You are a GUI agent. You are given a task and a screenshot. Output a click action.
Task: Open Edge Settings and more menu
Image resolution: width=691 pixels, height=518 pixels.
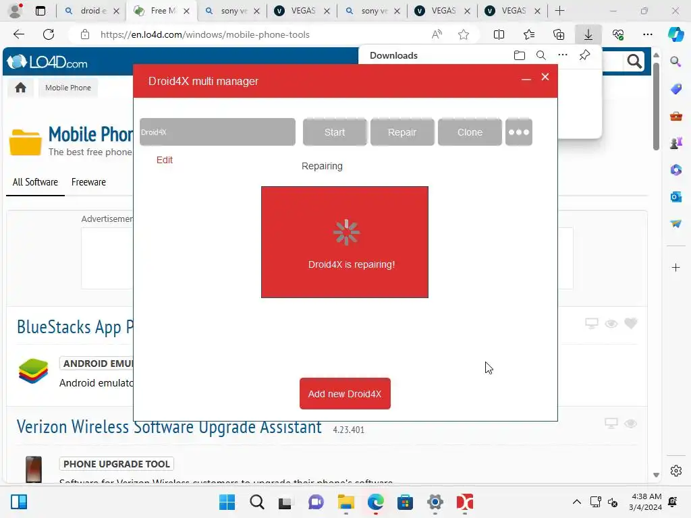[647, 34]
